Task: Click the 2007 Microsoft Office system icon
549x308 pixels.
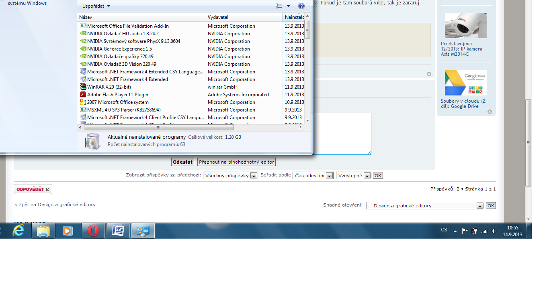Action: tap(83, 102)
